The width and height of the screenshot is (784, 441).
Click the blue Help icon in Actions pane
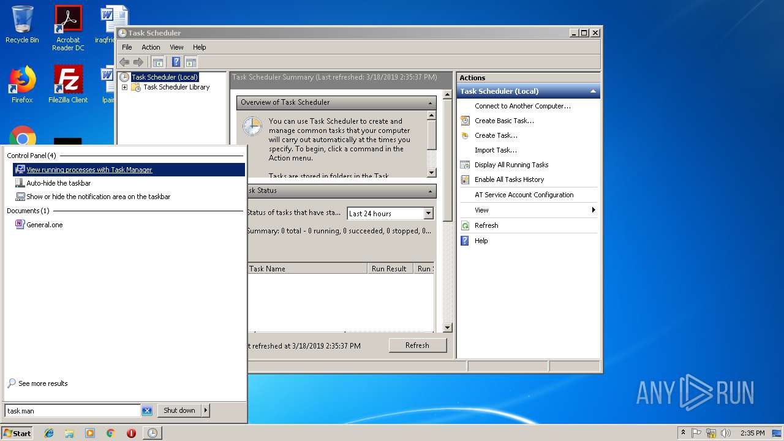(466, 241)
